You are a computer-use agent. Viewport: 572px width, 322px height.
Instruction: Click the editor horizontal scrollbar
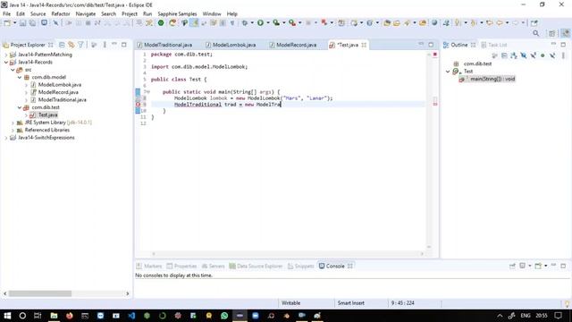click(x=288, y=254)
